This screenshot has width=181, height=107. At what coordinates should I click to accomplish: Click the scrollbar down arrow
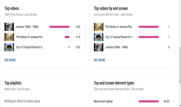180,105
